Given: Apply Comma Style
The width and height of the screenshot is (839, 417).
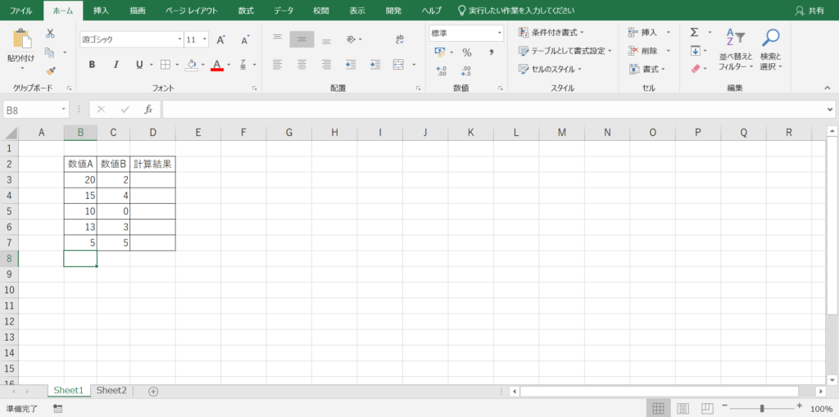Looking at the screenshot, I should (492, 52).
